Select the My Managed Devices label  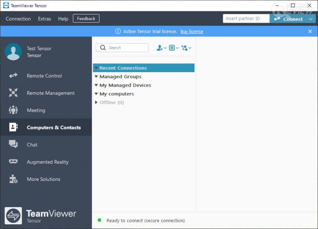coord(125,85)
